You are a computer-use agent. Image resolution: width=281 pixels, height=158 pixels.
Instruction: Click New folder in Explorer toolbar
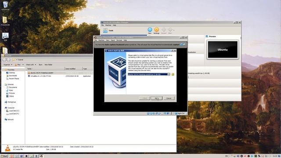pyautogui.click(x=48, y=65)
